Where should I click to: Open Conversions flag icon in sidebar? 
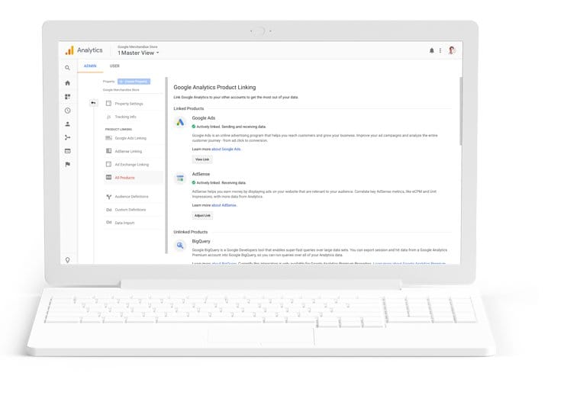[67, 164]
